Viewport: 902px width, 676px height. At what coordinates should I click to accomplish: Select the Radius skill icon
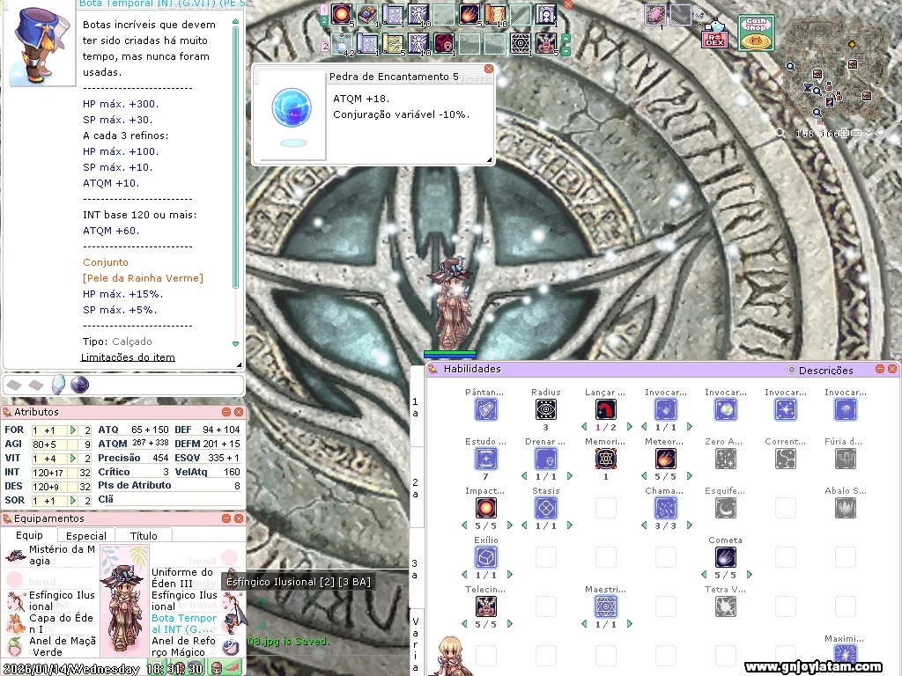click(x=546, y=409)
